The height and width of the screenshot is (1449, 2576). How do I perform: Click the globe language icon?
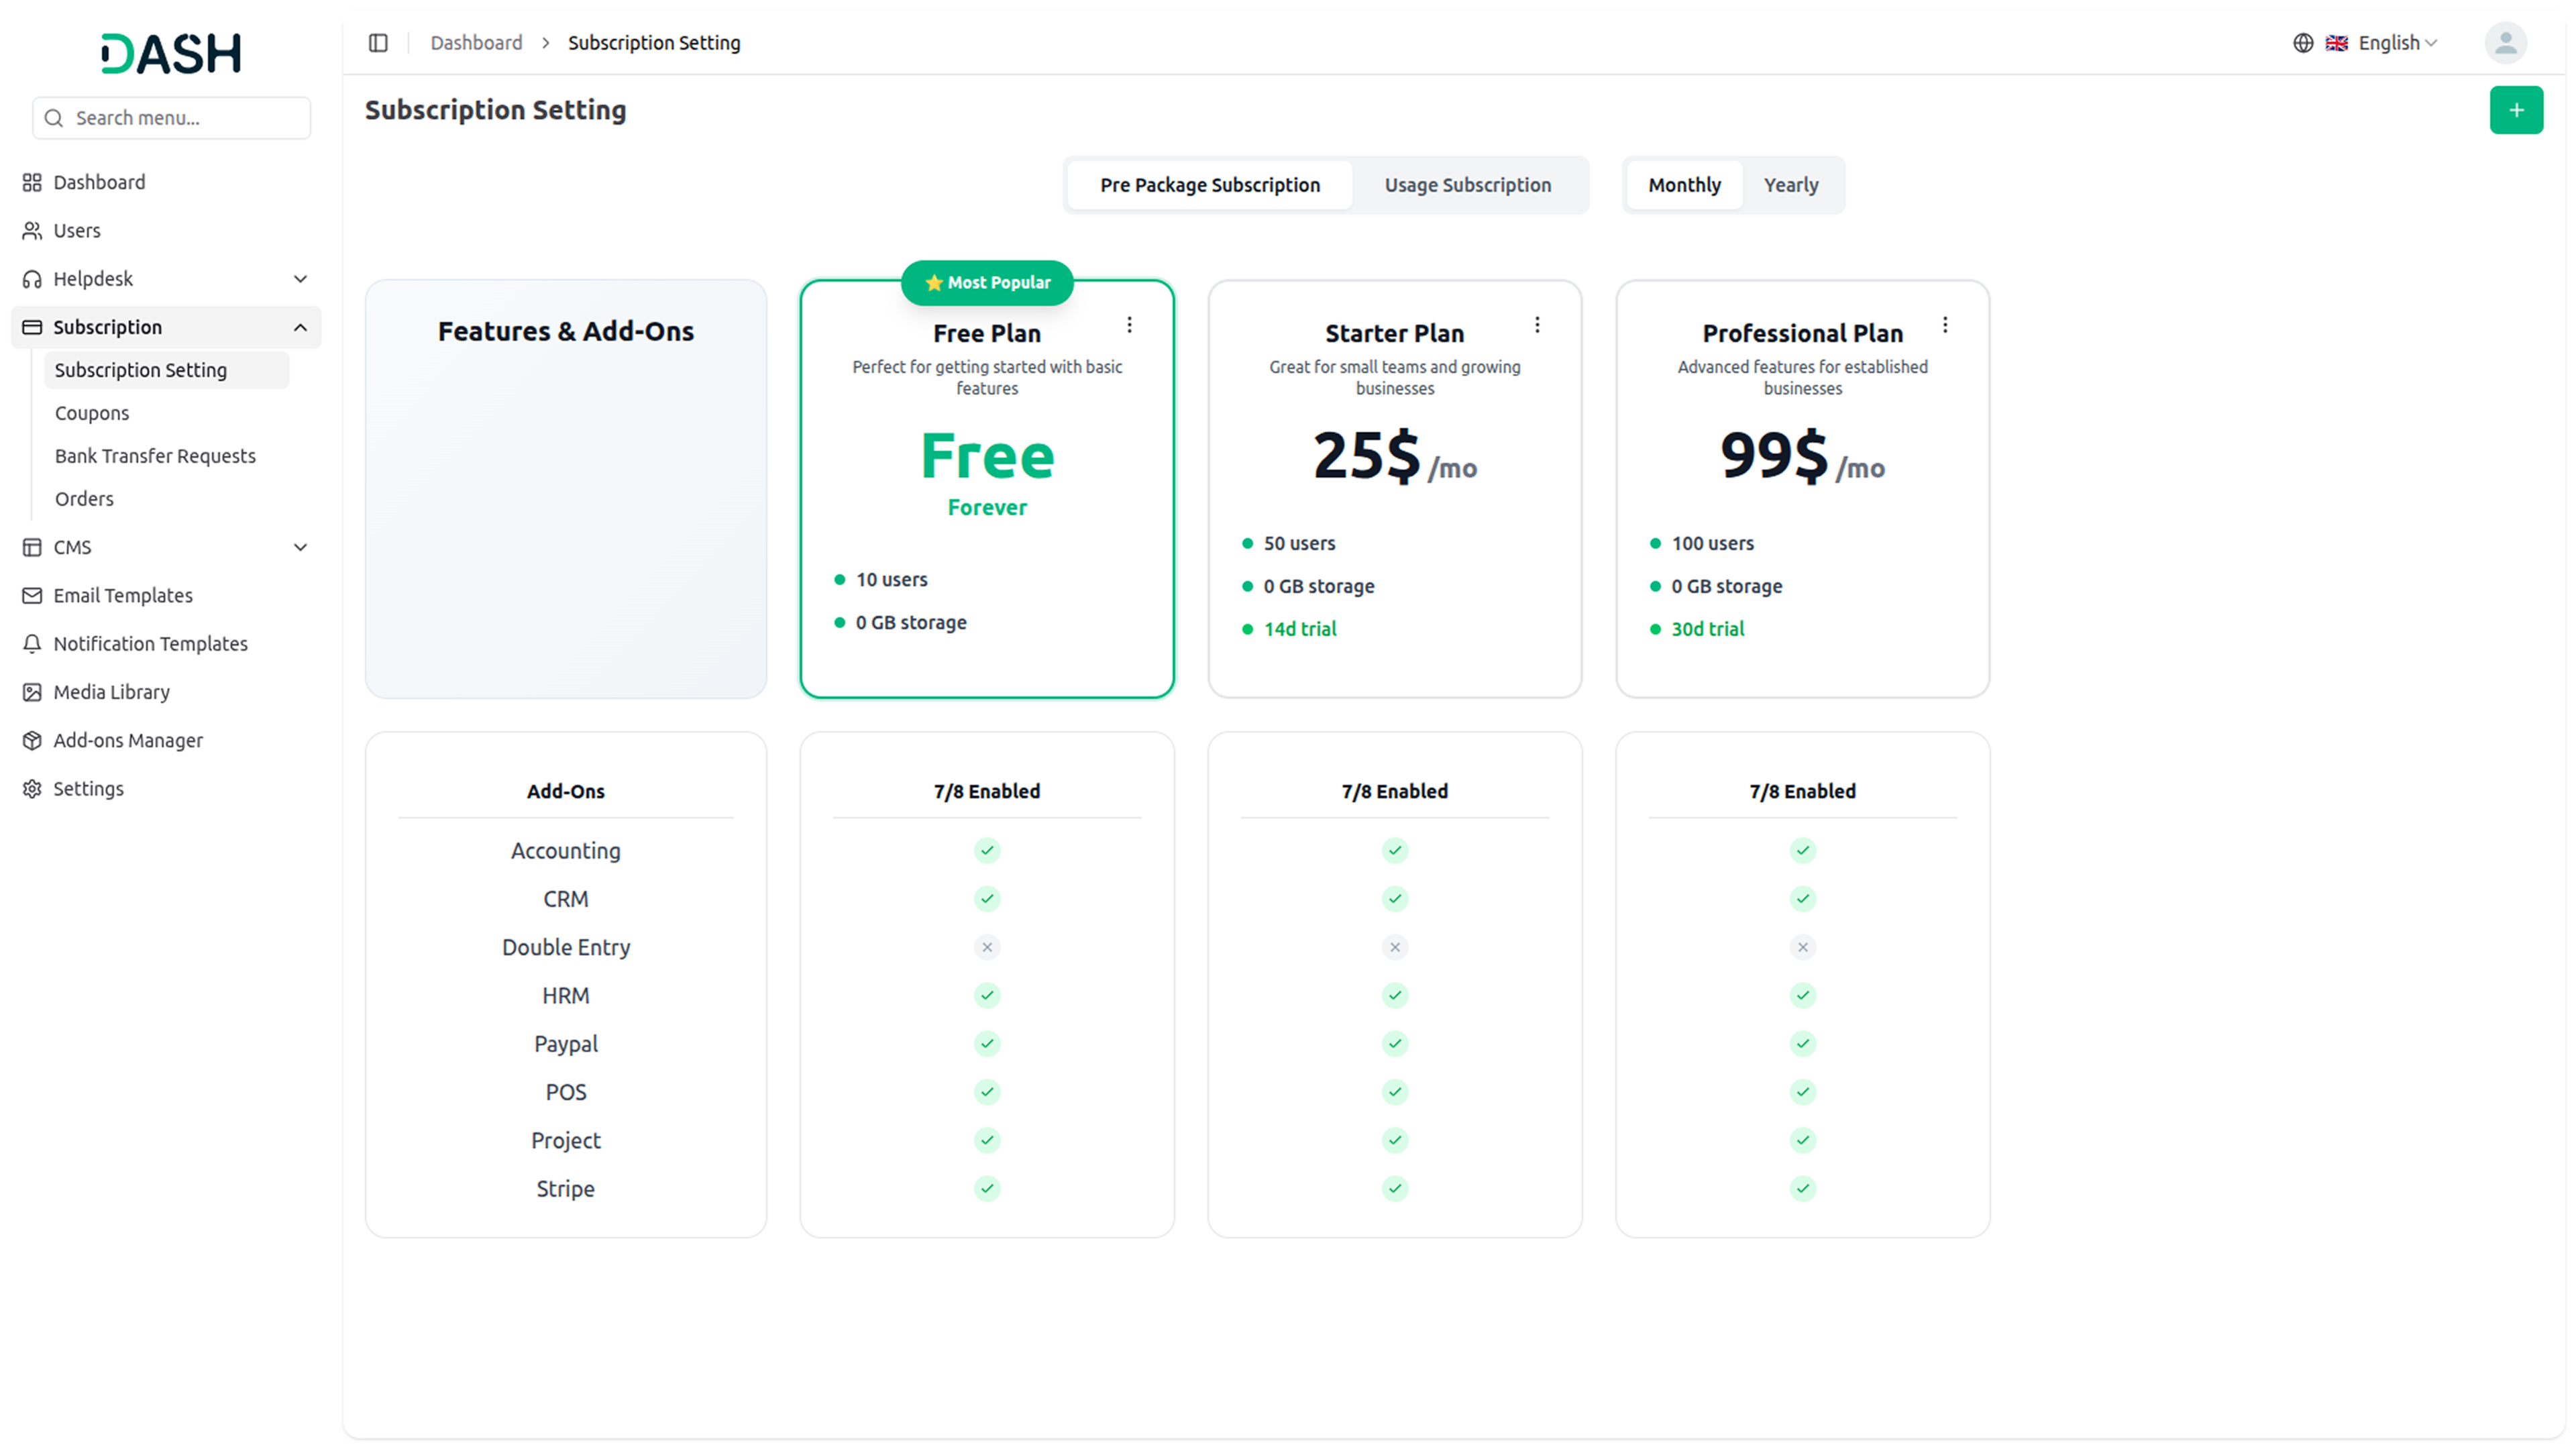(2303, 43)
